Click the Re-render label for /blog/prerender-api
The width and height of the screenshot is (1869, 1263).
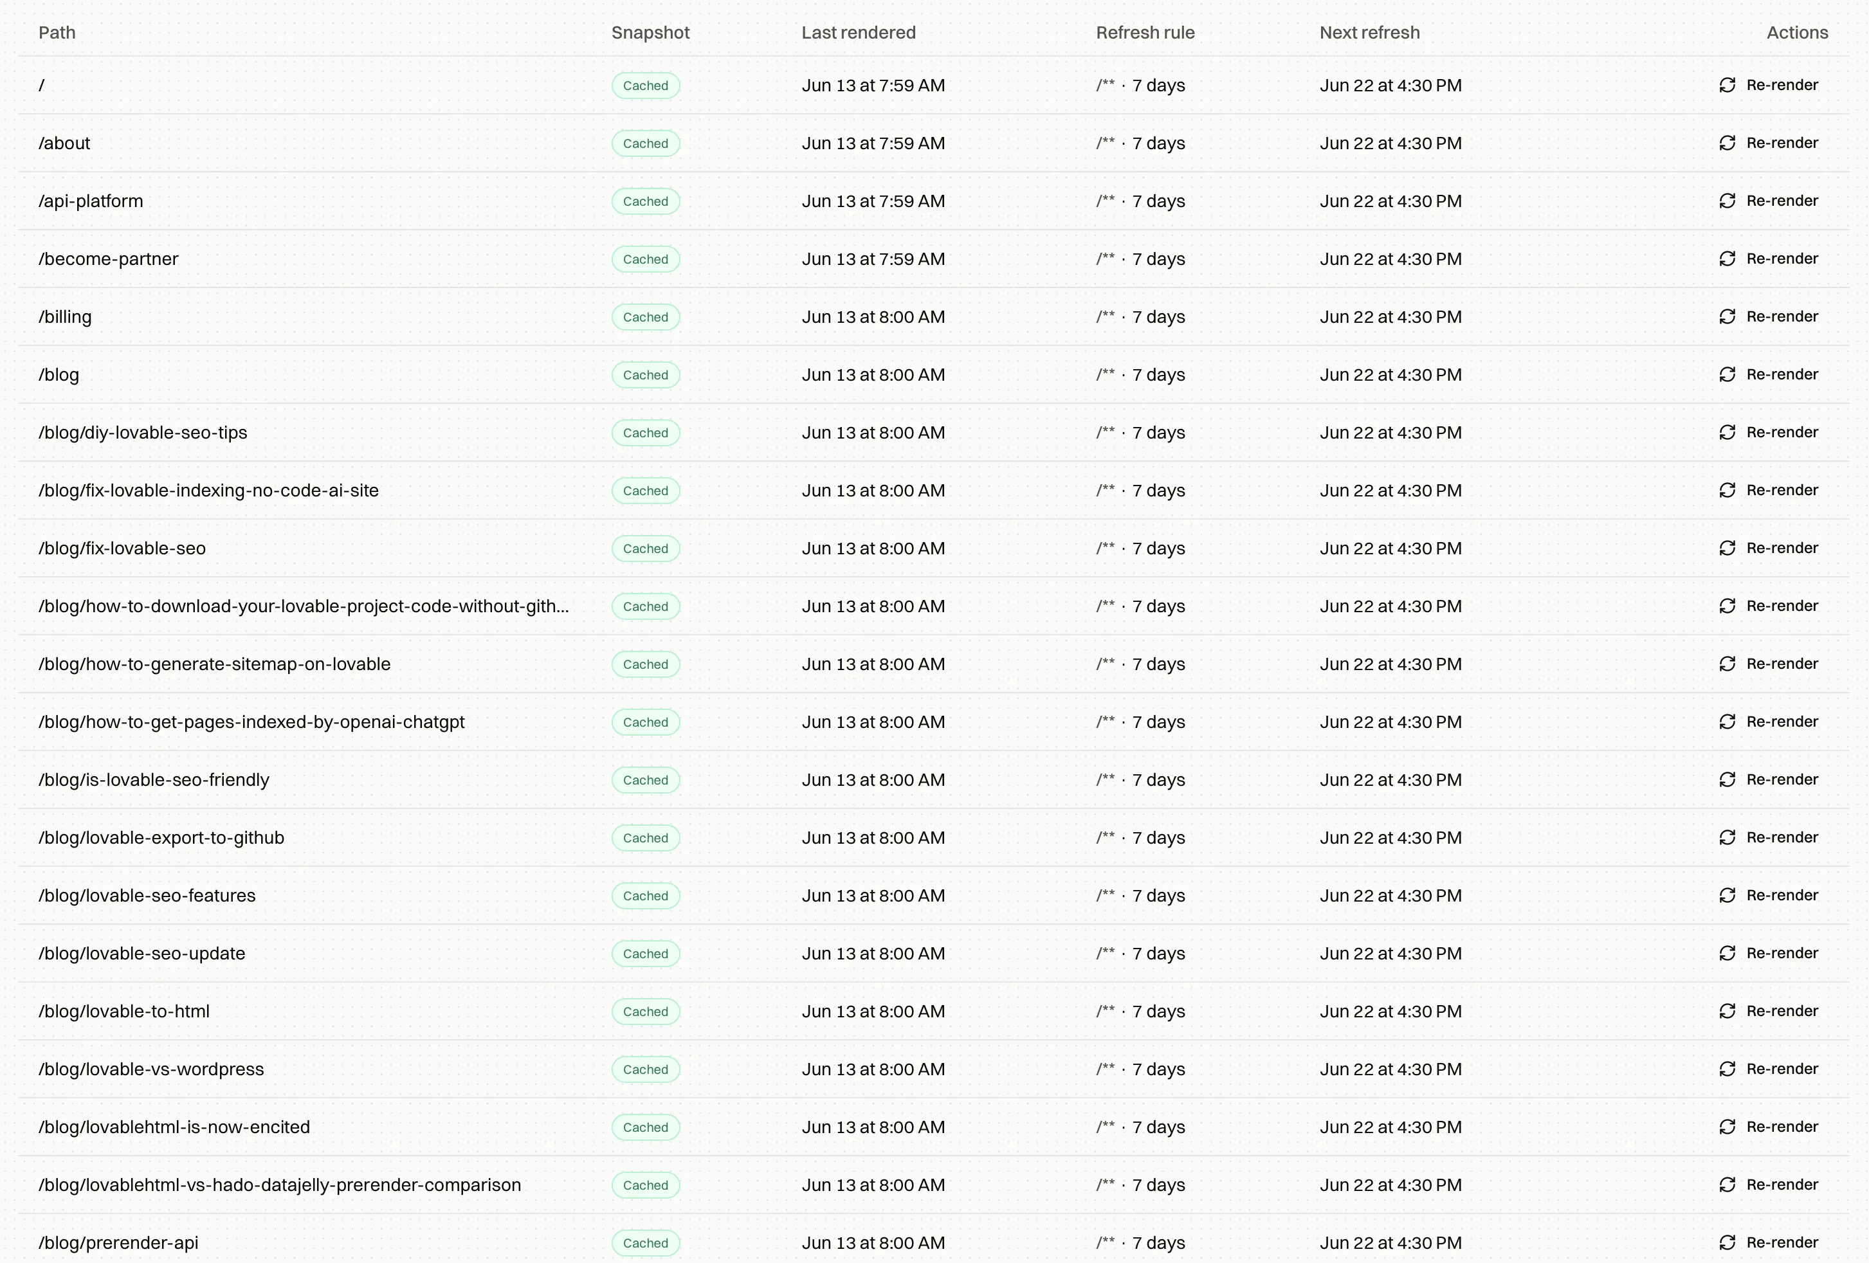[x=1782, y=1243]
